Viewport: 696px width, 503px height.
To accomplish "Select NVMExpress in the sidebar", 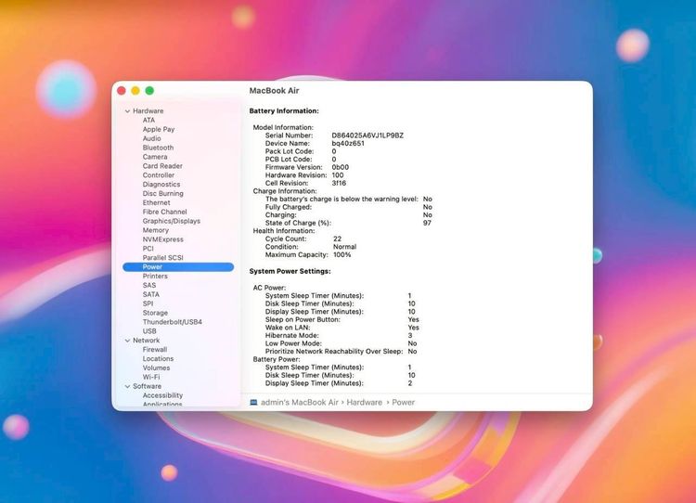I will click(x=163, y=239).
